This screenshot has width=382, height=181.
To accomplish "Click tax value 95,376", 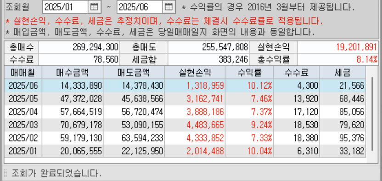I will tap(352, 138).
